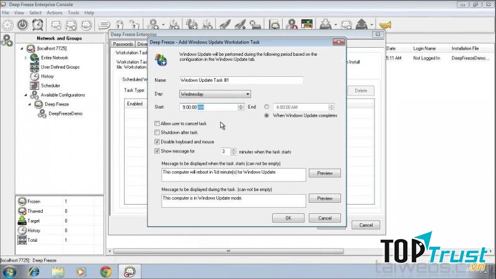The height and width of the screenshot is (279, 496).
Task: Enable Shutdown after task checkbox
Action: click(157, 132)
